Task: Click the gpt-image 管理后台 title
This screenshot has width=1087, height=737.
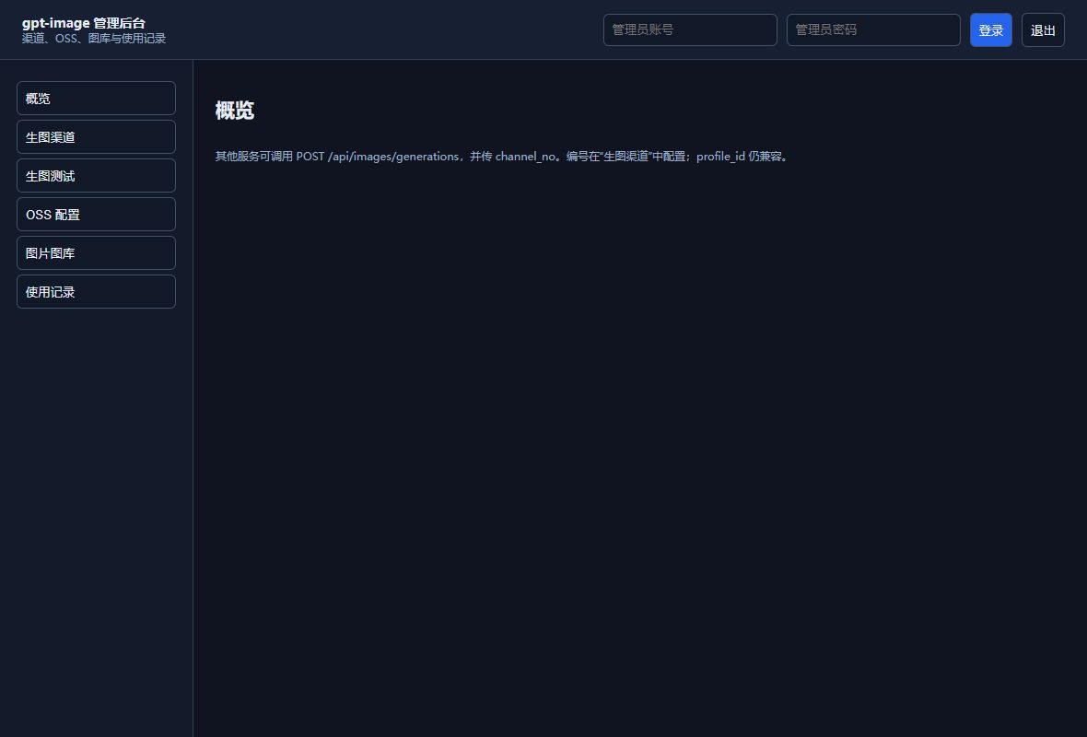Action: [84, 23]
